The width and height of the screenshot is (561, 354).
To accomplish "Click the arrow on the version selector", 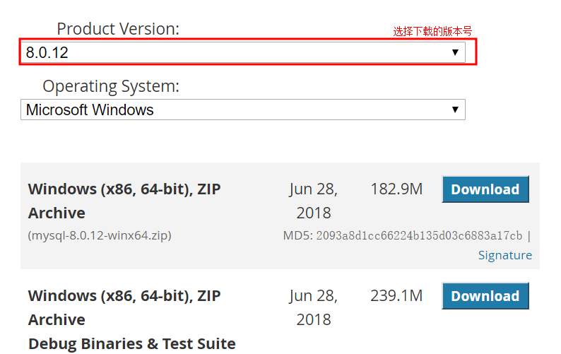I will 456,52.
